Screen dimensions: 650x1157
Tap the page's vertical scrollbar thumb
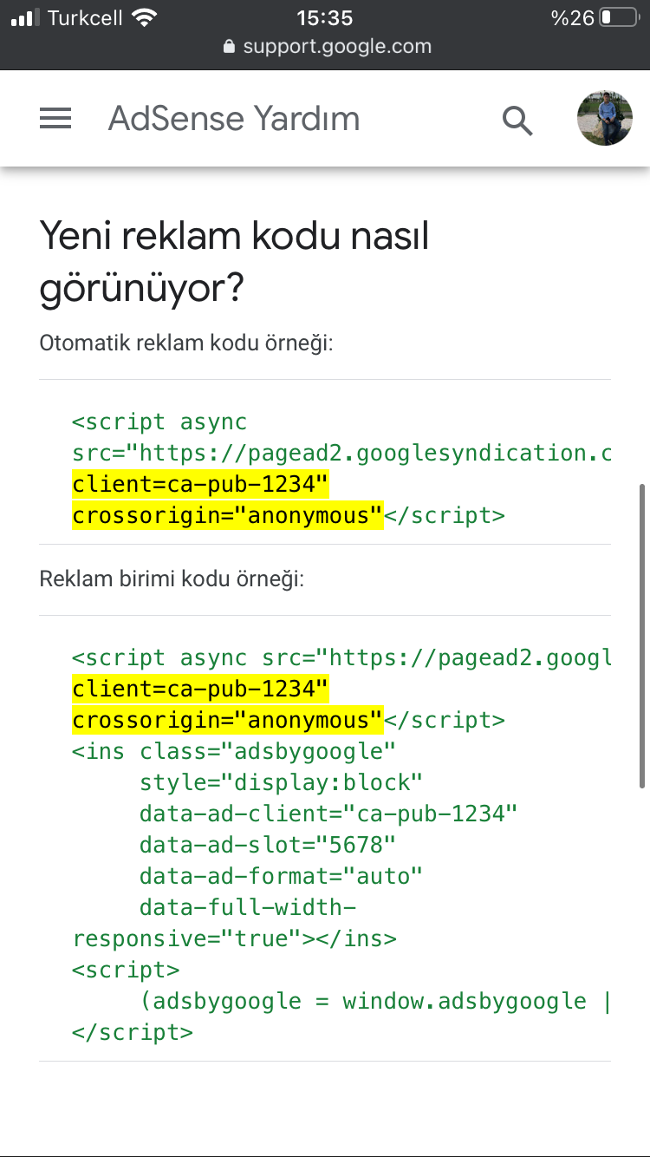coord(642,635)
